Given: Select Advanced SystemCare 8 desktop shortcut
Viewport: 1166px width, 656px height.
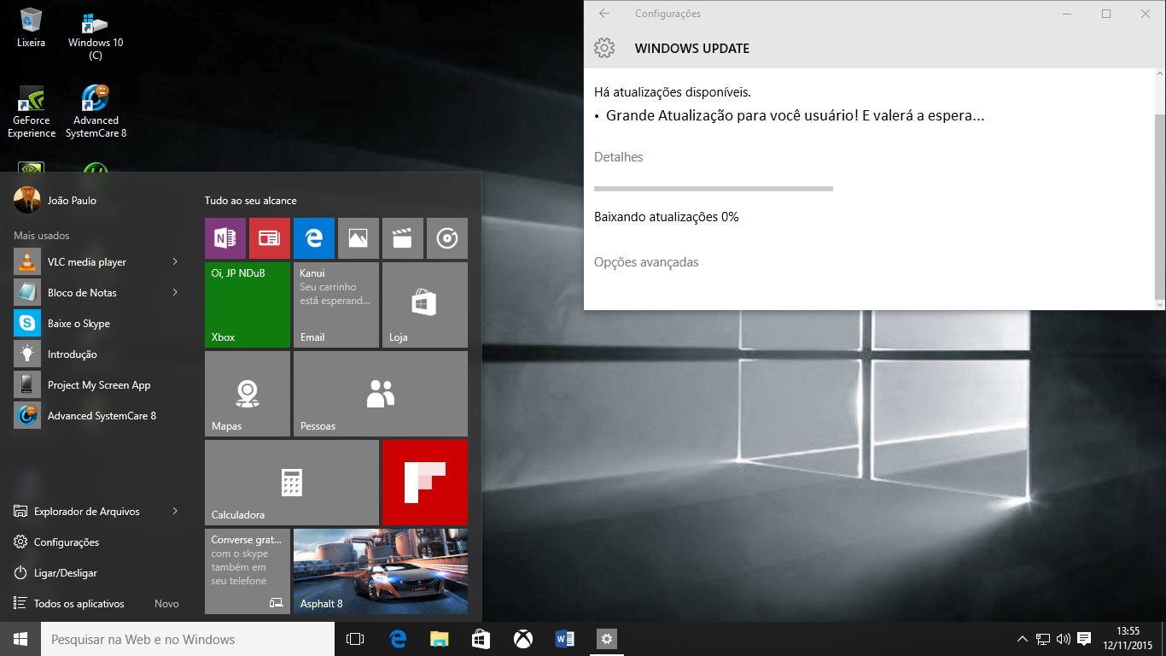Looking at the screenshot, I should 96,112.
